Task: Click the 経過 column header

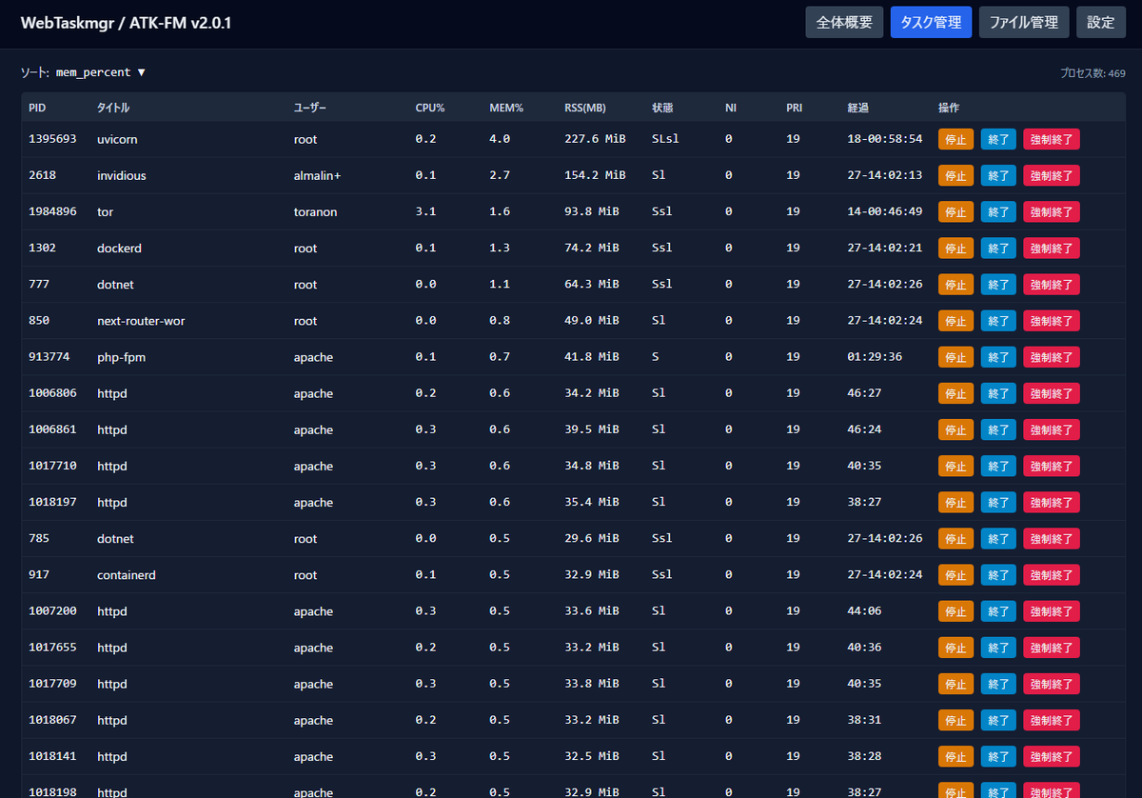Action: (x=858, y=108)
